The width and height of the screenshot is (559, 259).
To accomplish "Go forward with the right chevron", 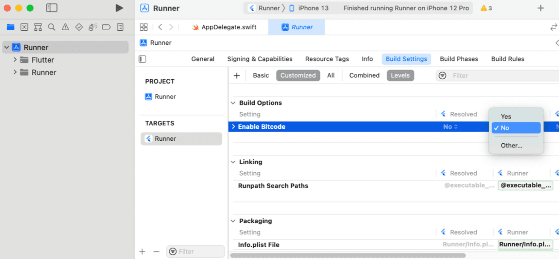I will click(171, 27).
